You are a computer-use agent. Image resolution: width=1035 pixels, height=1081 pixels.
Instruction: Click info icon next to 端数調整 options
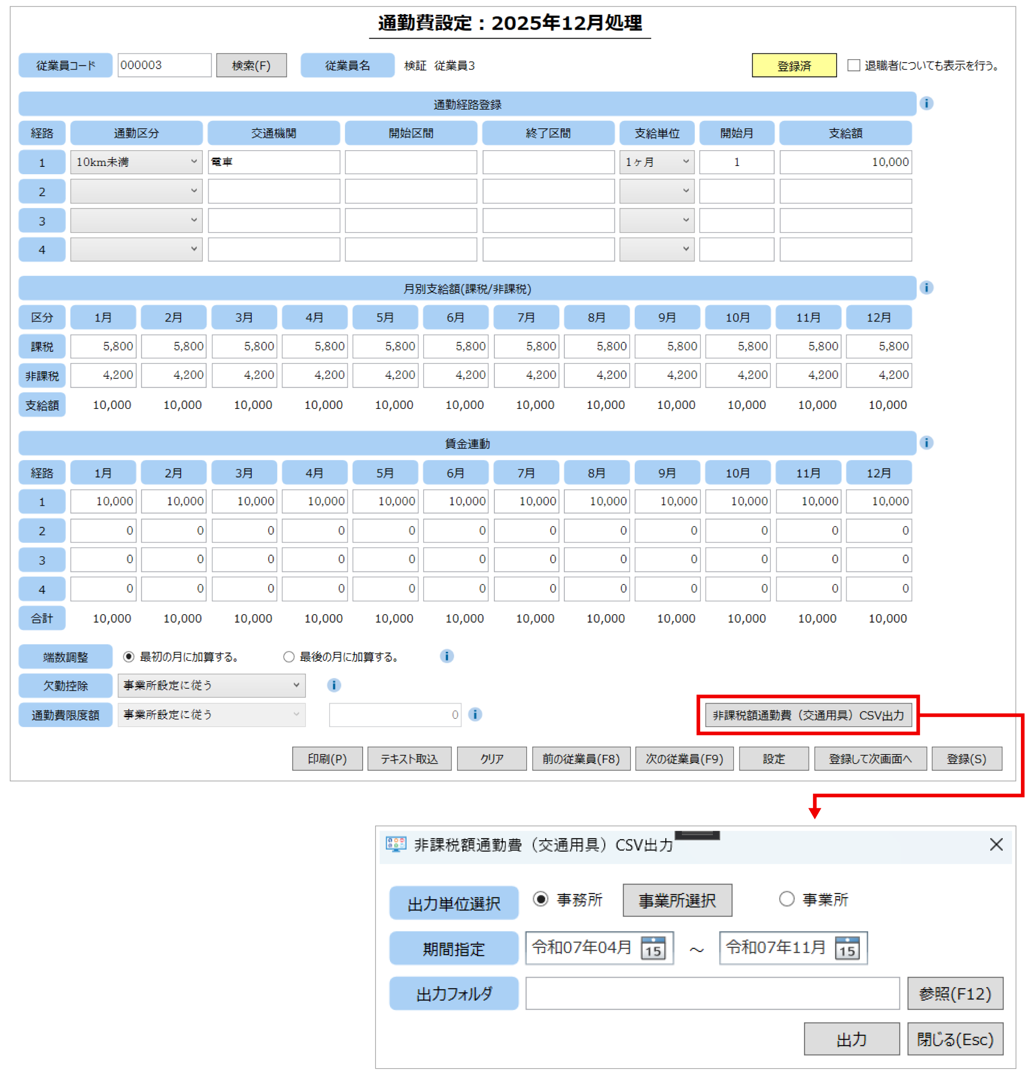(x=446, y=656)
